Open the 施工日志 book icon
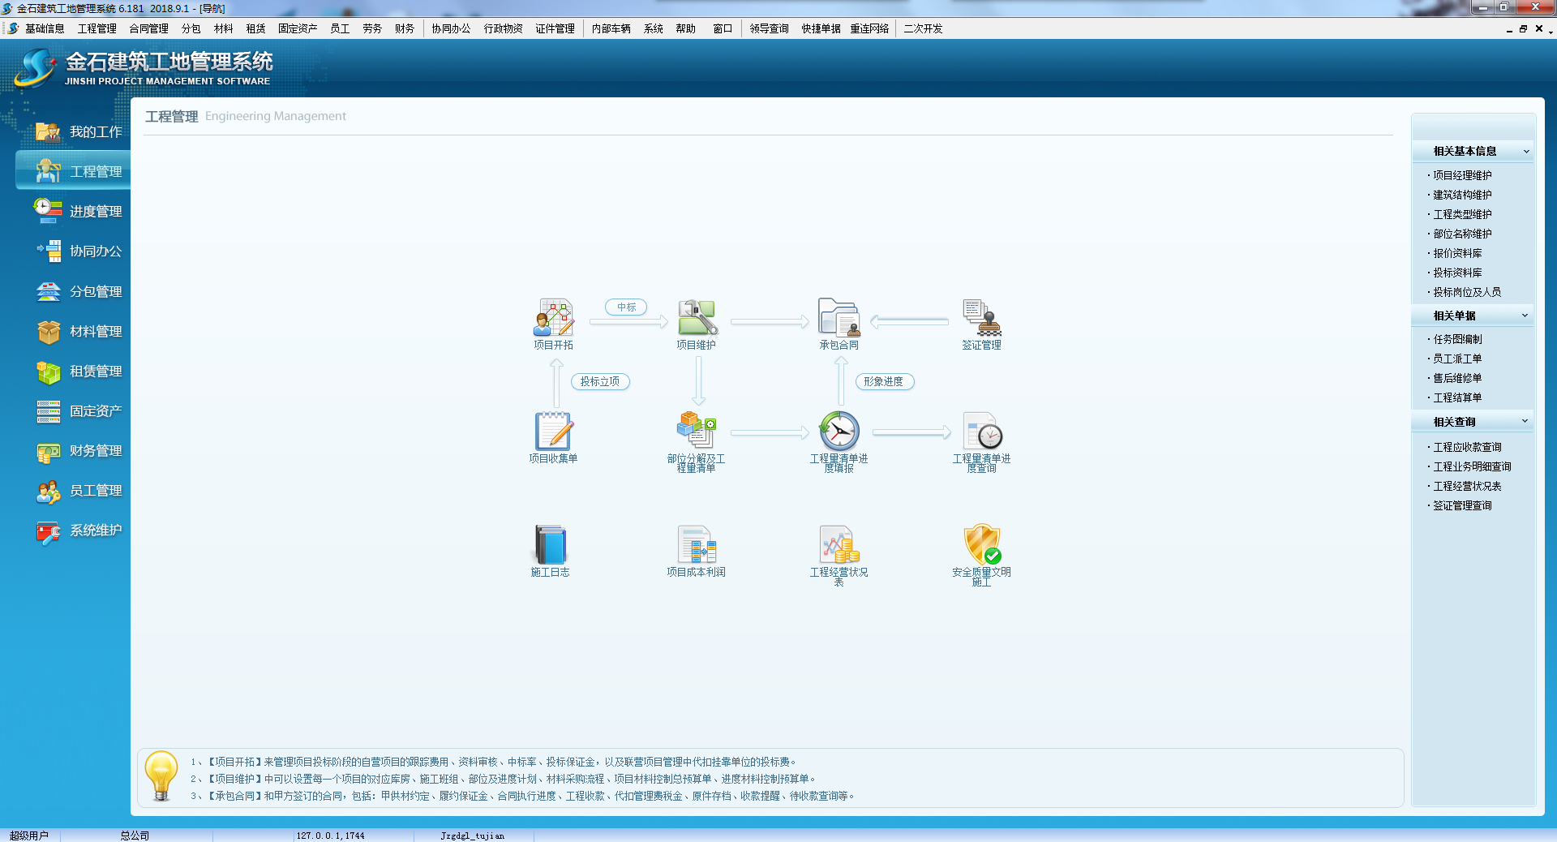The height and width of the screenshot is (842, 1557). [x=551, y=544]
